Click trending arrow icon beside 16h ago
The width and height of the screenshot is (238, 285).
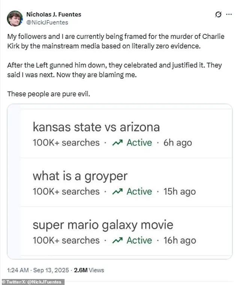pos(118,240)
